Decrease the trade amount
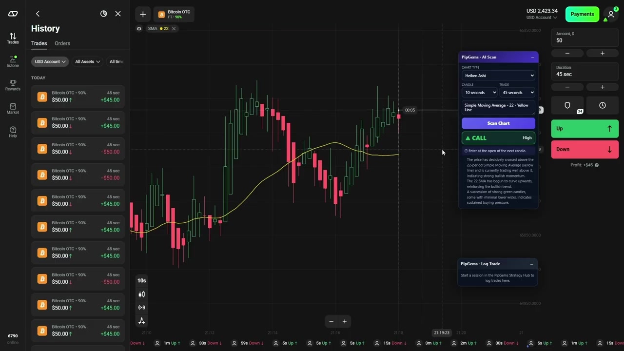Viewport: 624px width, 351px height. (x=567, y=53)
